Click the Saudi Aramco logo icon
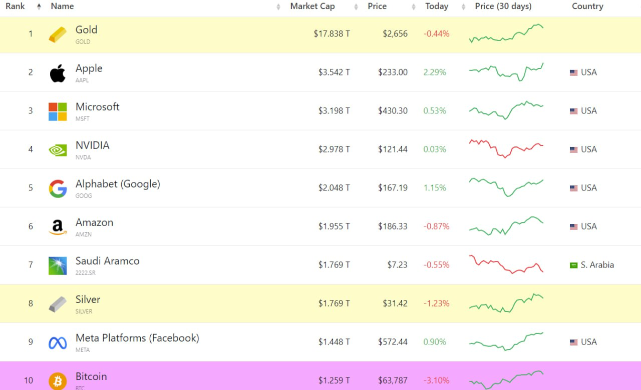Screen dimensions: 641x390 click(58, 265)
